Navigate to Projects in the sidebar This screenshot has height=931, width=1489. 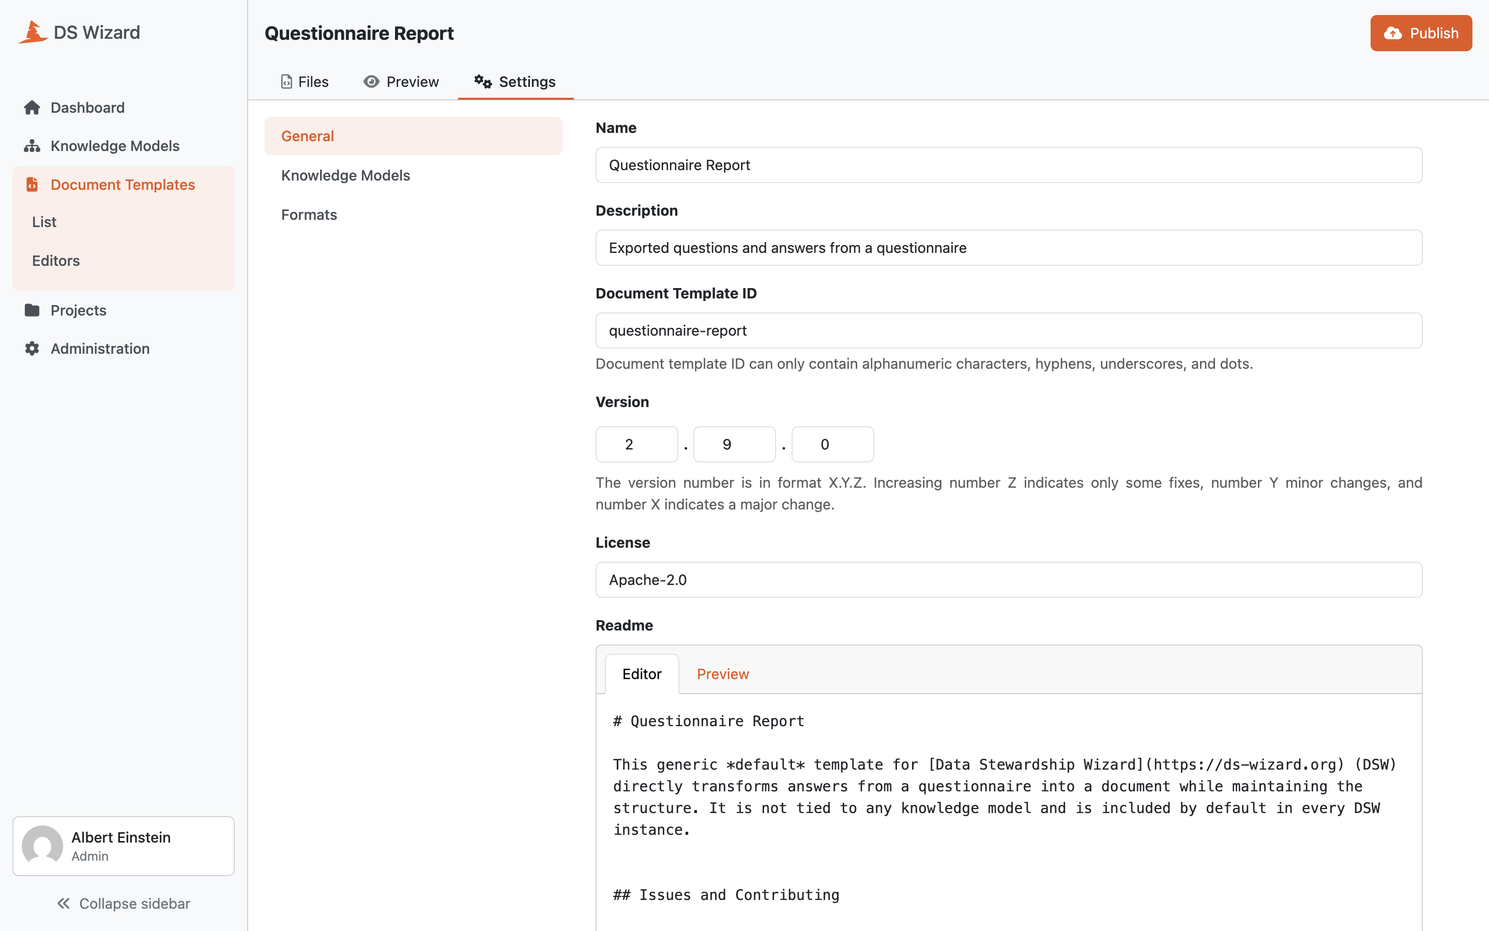click(124, 310)
